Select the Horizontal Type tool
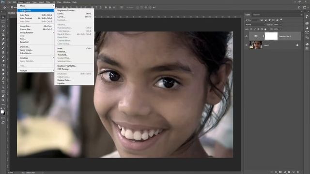This screenshot has height=174, width=310. (x=3, y=83)
